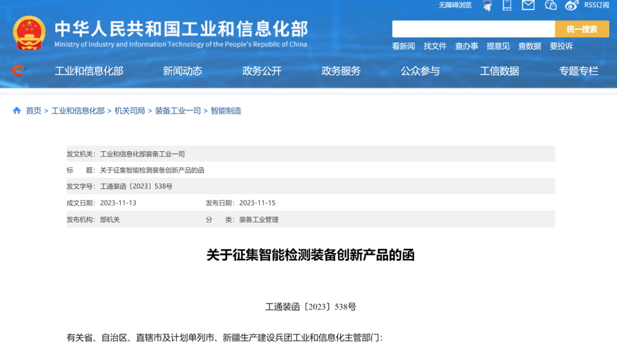
Task: Open 提意见 quick link
Action: click(498, 46)
